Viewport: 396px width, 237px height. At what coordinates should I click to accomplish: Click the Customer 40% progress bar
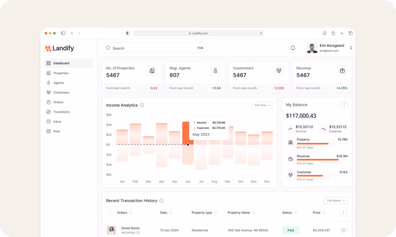[x=322, y=176]
